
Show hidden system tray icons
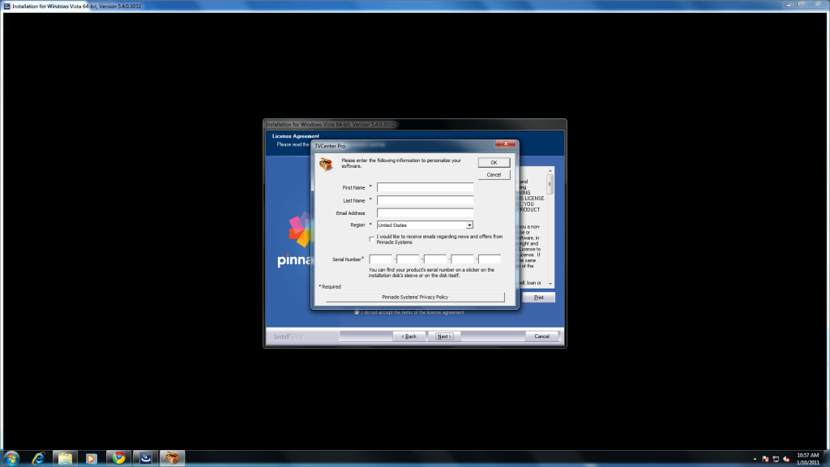click(755, 459)
